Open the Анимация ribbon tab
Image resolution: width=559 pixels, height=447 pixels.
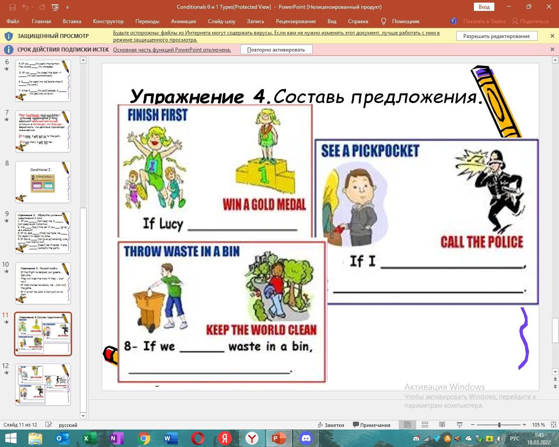pyautogui.click(x=183, y=21)
